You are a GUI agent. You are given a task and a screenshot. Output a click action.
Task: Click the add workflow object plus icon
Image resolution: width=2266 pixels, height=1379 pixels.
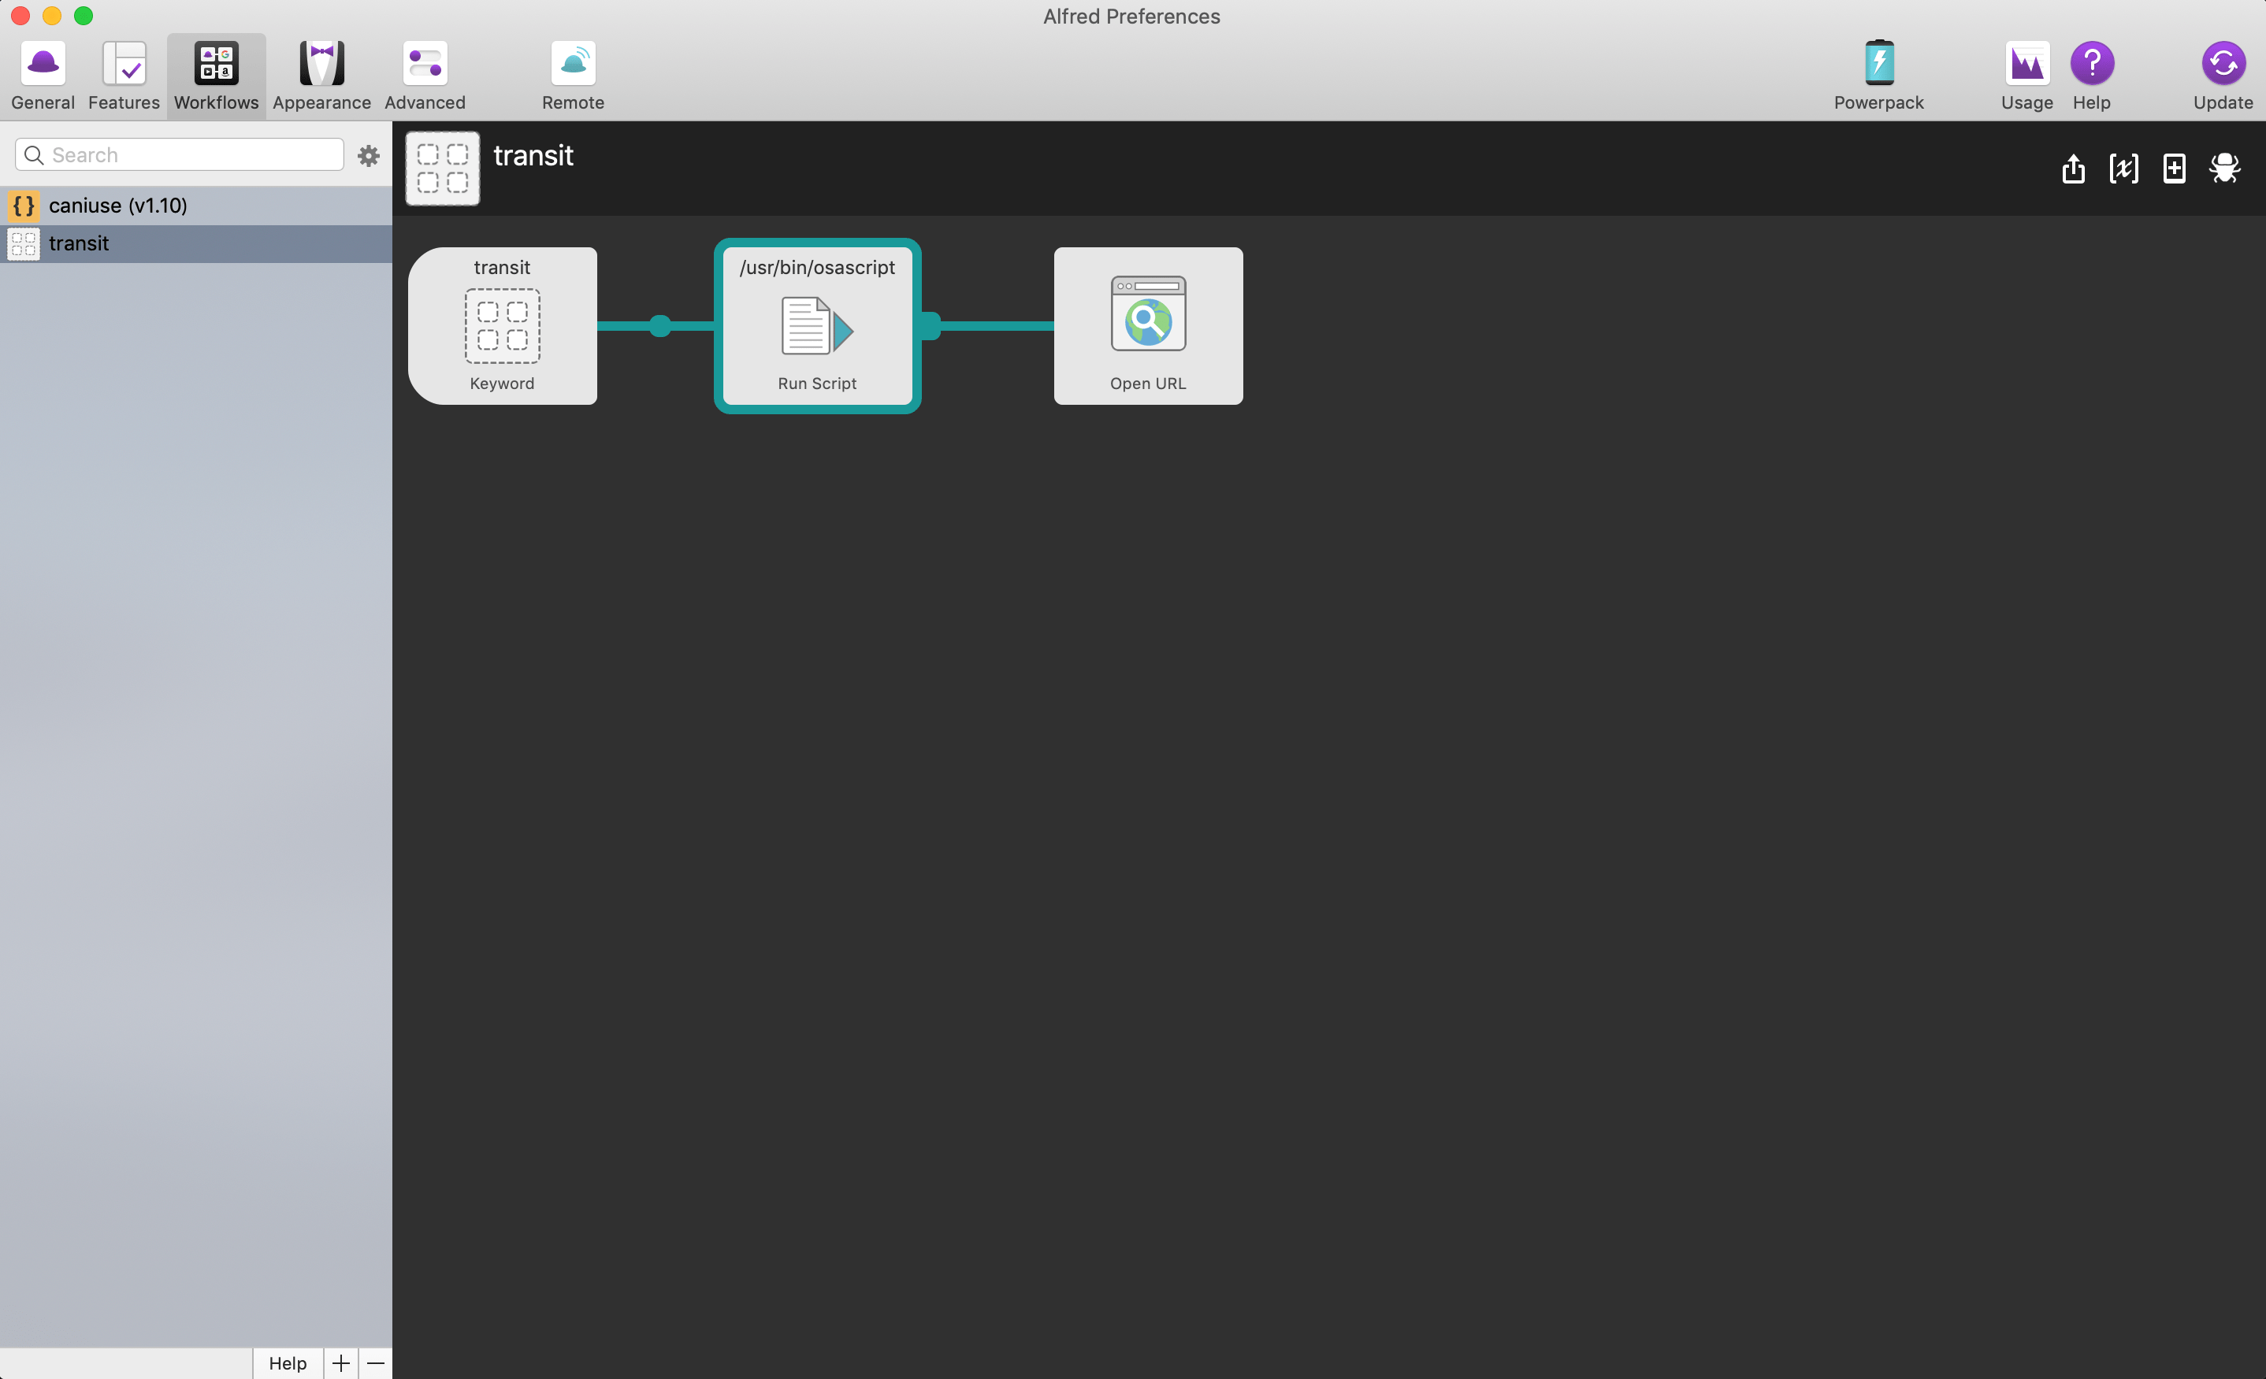point(2173,169)
